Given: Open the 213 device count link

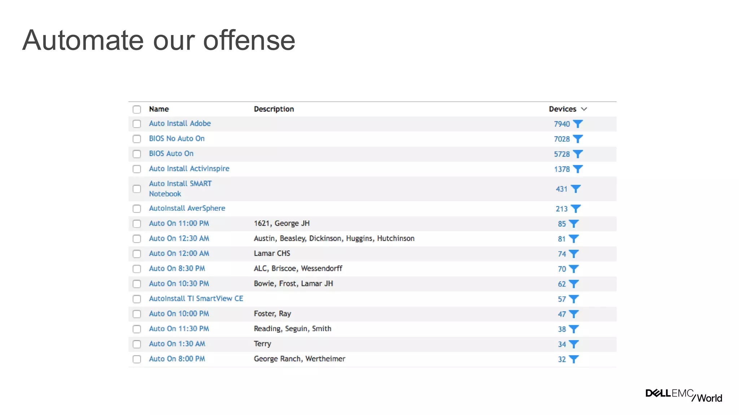Looking at the screenshot, I should 561,209.
